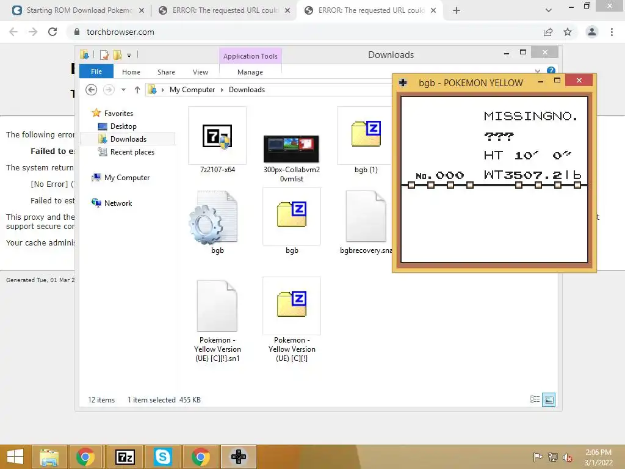This screenshot has height=469, width=625.
Task: Open the Home ribbon tab
Action: tap(131, 72)
